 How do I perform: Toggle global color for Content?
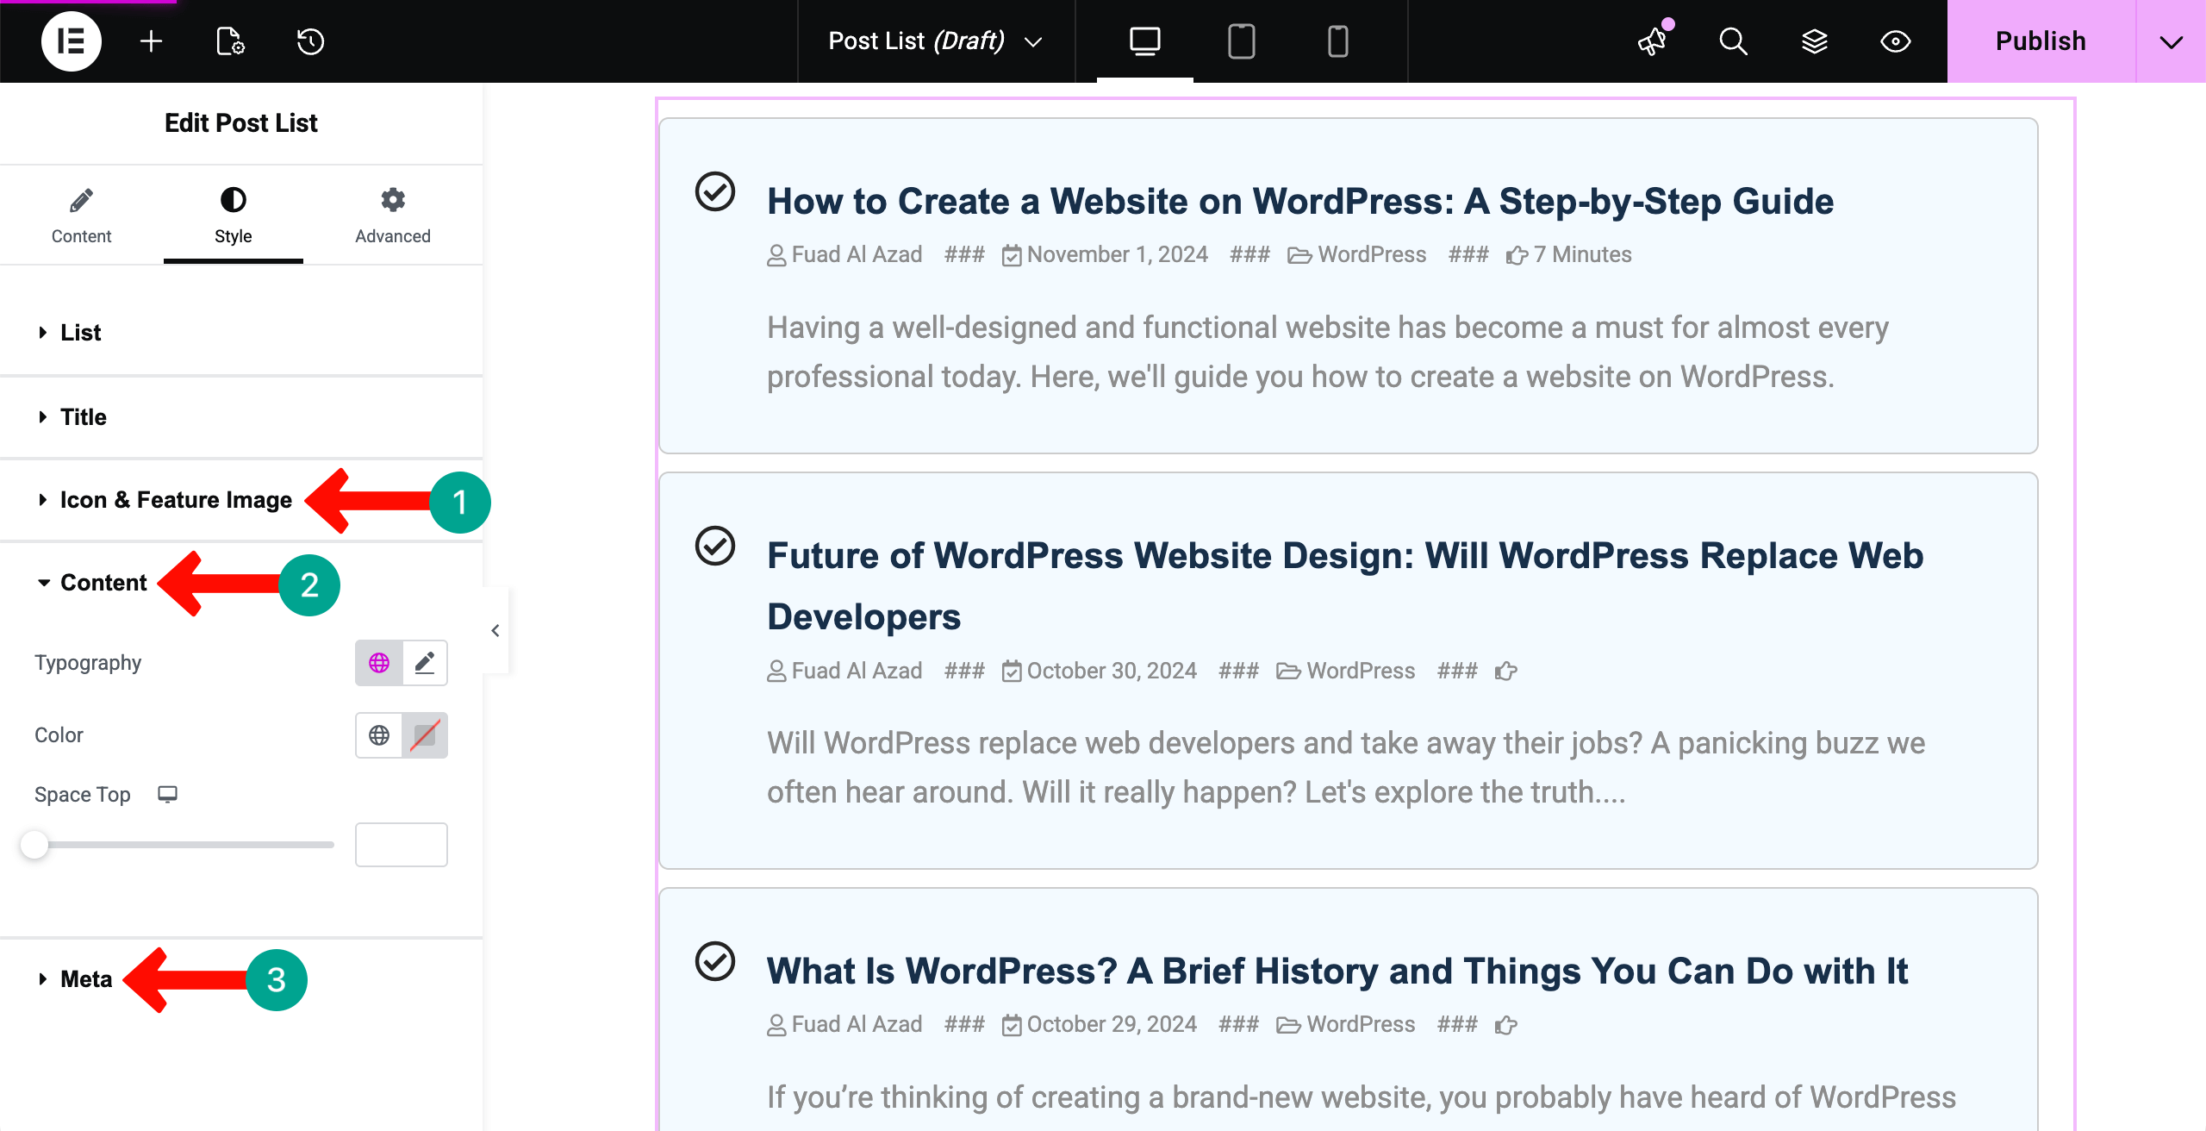tap(378, 735)
